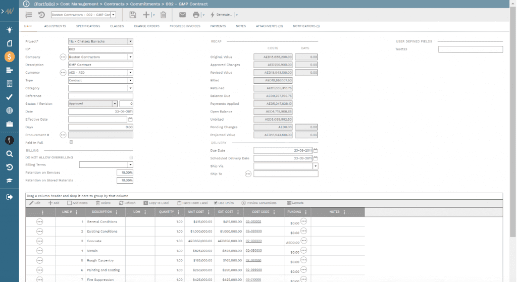The height and width of the screenshot is (282, 517).
Task: Click the Copy To Excel button
Action: point(157,203)
